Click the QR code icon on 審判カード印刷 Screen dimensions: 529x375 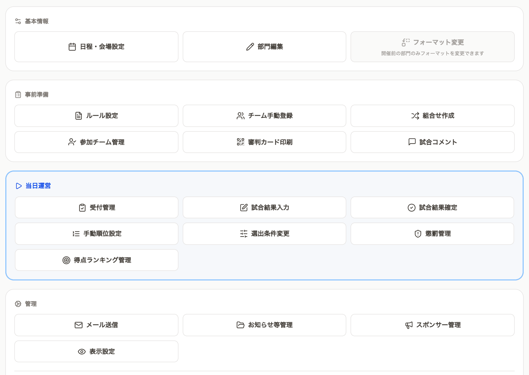tap(241, 142)
